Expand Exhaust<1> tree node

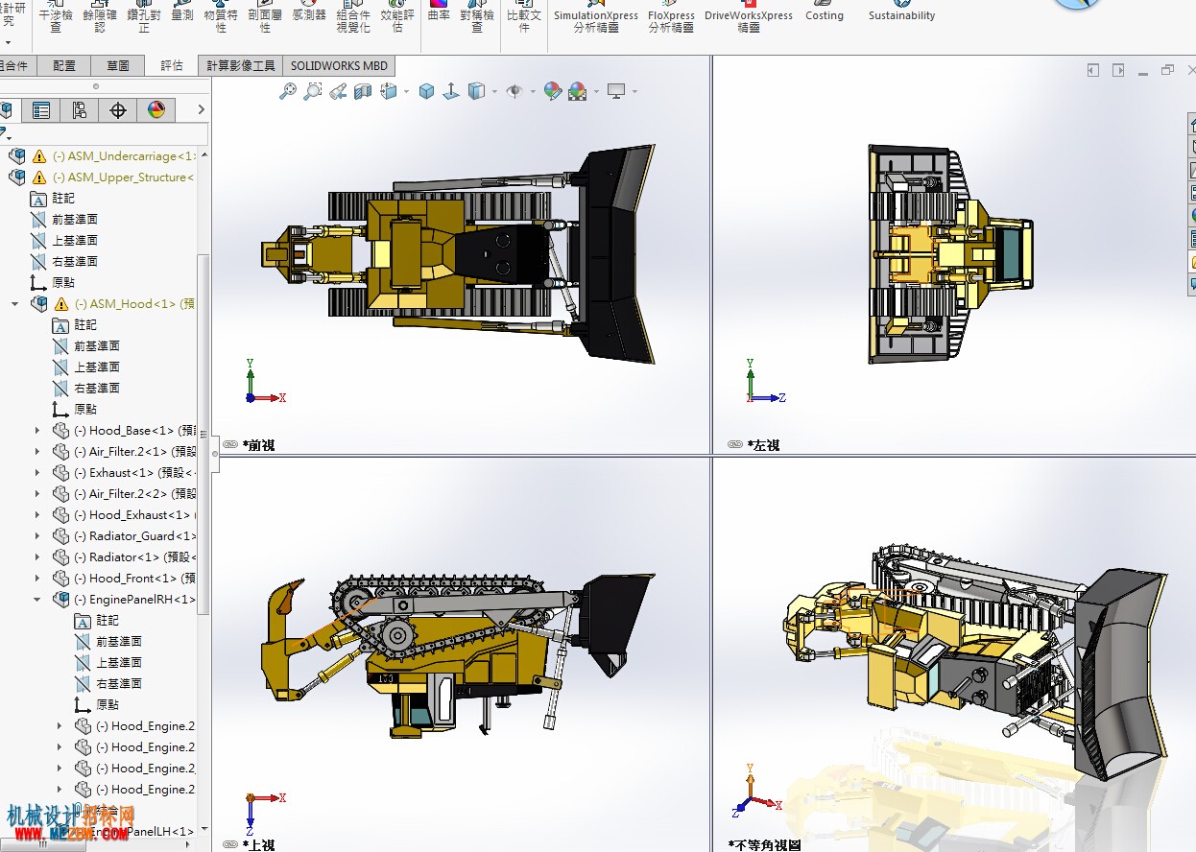[x=37, y=472]
